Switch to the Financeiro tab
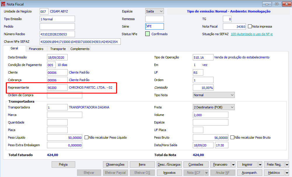The height and width of the screenshot is (177, 292). click(36, 49)
